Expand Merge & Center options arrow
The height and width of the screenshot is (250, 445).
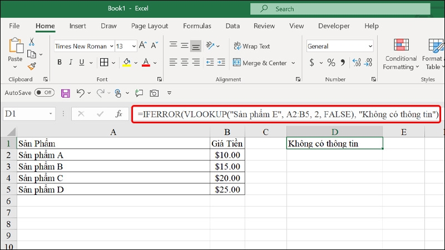tap(293, 63)
